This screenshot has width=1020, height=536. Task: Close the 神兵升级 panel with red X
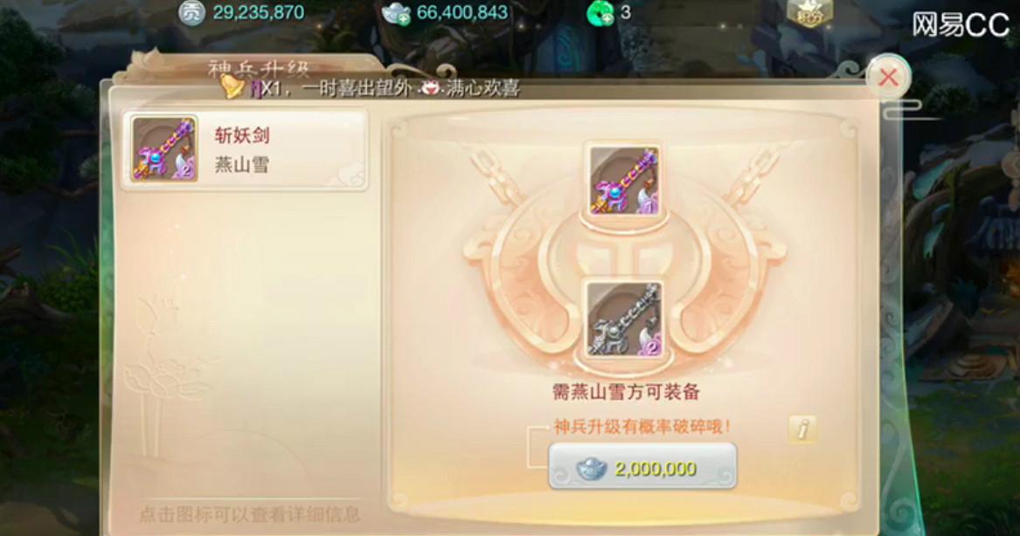[888, 78]
